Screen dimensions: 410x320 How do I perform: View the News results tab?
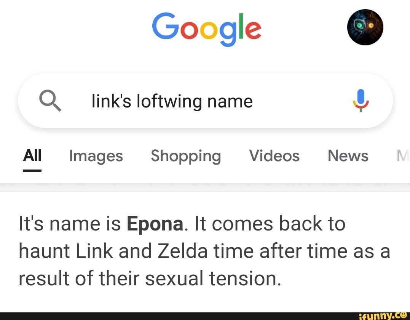pos(348,156)
